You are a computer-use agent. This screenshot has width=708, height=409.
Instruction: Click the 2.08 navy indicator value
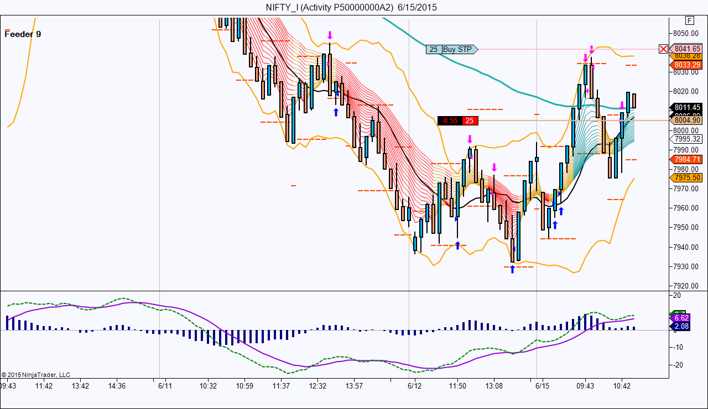(x=680, y=327)
